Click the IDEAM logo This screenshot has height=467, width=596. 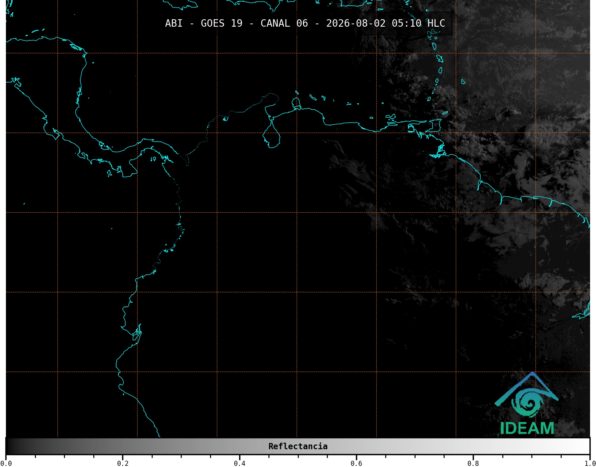click(x=526, y=403)
